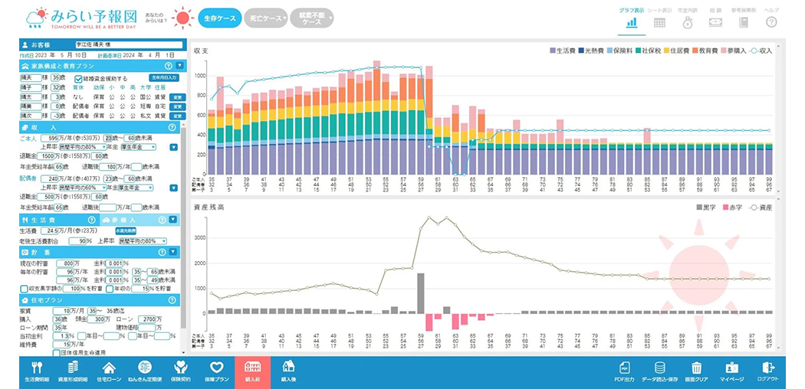Screen dimensions: 805x389
Task: Click 画面クリア trash icon
Action: 696,371
